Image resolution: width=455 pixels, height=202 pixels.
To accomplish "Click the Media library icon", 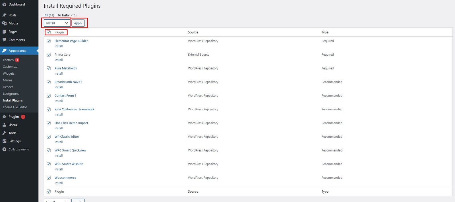I will pyautogui.click(x=4, y=23).
